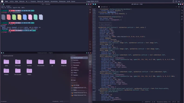The image size is (184, 103).
Task: Click the search icon in Konsole toolbar
Action: pos(90,47)
